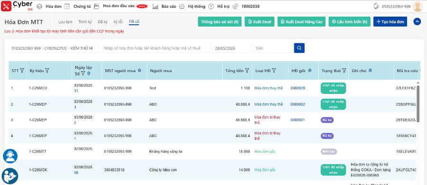Collapse the header with the round chevron button
427x185 pixels.
pyautogui.click(x=417, y=21)
